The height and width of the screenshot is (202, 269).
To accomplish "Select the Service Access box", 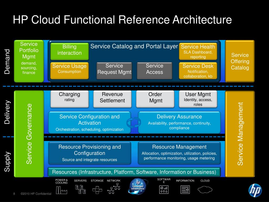I will pyautogui.click(x=154, y=70).
